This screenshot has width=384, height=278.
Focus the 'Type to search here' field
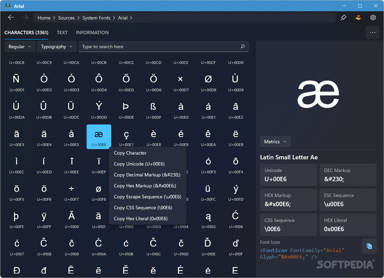coord(164,47)
